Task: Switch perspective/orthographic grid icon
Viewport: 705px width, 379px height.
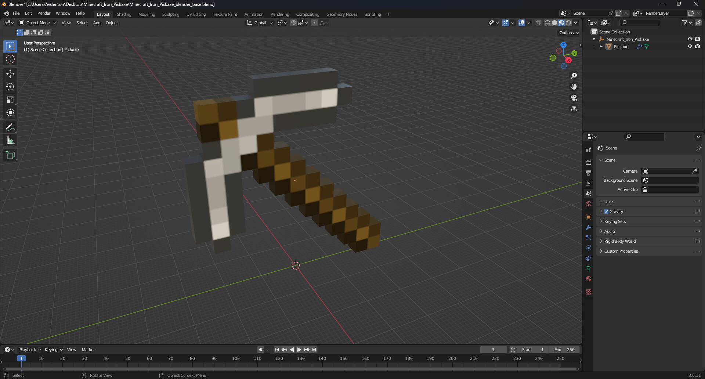Action: (574, 109)
